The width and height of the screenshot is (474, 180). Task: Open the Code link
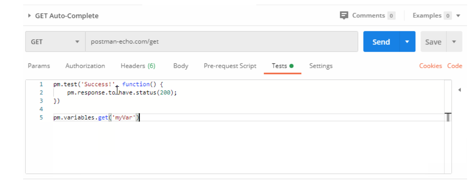455,66
